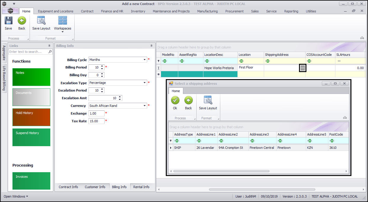Open the Procurement ribbon tab
This screenshot has height=202, width=368.
tap(234, 11)
